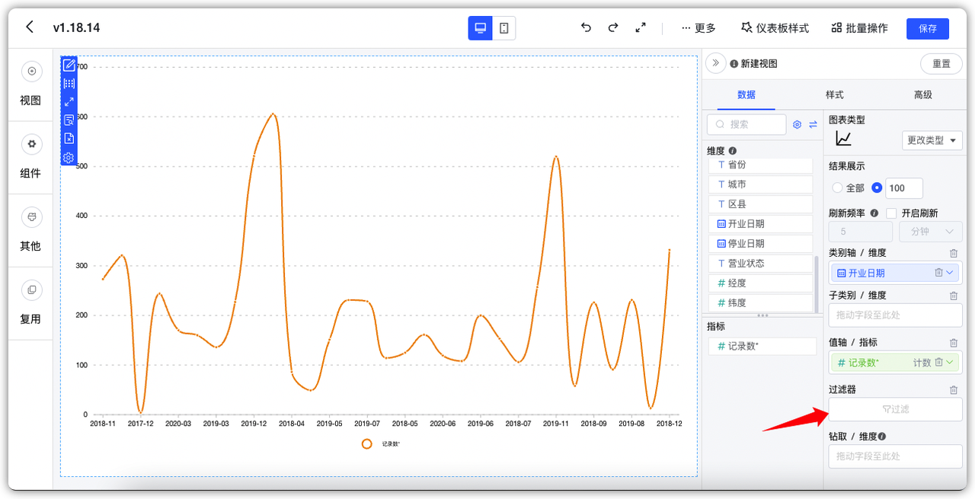Viewport: 975px width, 499px height.
Task: Collapse the right panel with double chevron
Action: point(715,63)
